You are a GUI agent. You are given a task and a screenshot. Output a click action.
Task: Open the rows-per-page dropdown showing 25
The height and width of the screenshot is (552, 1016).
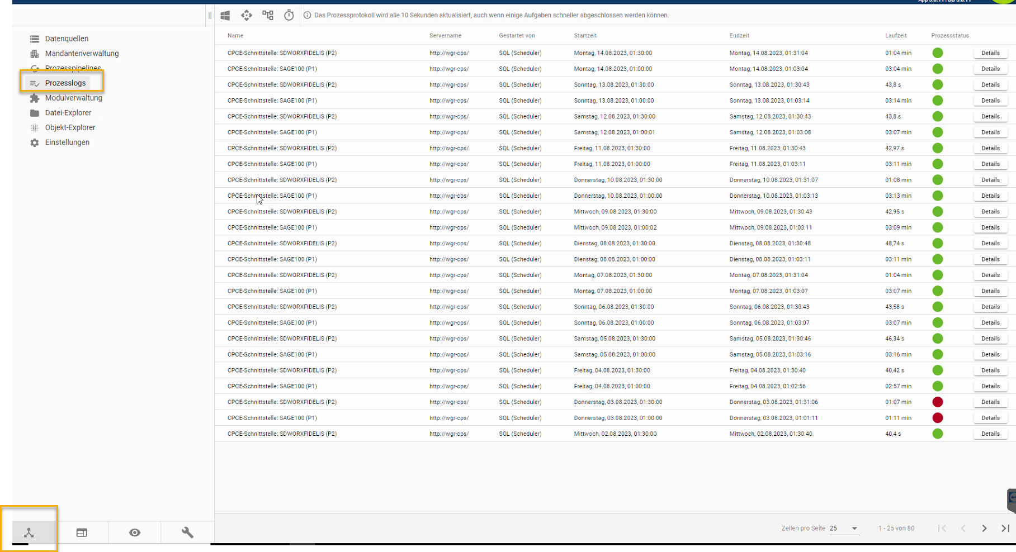coord(844,529)
